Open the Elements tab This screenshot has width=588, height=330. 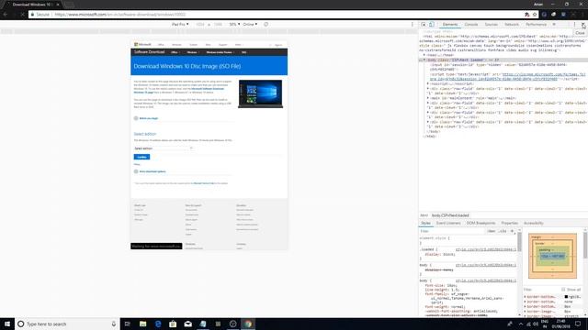pyautogui.click(x=450, y=25)
